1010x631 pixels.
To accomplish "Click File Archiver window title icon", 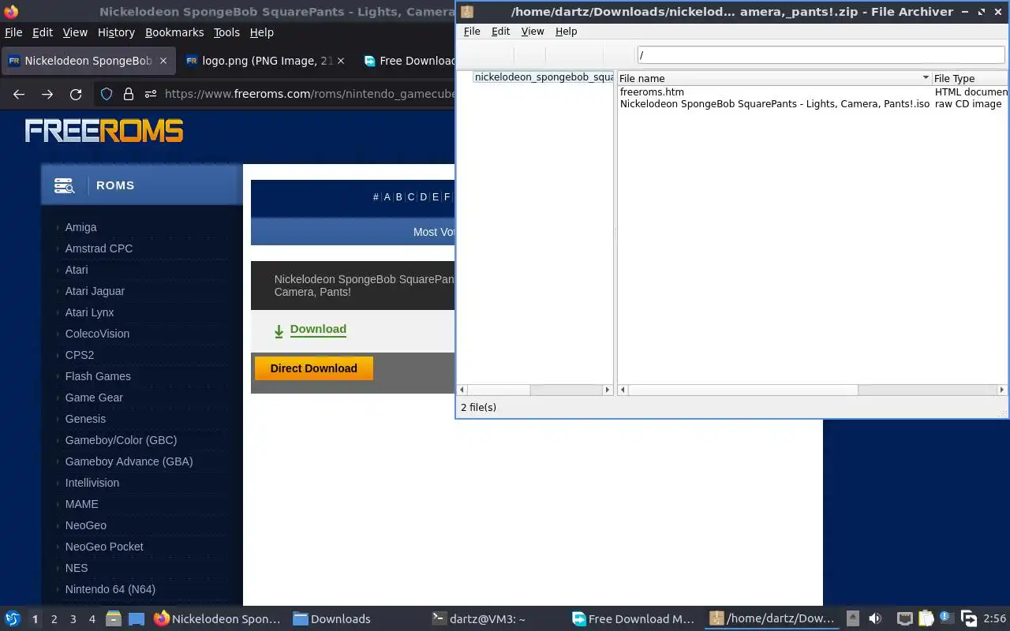I will pyautogui.click(x=467, y=12).
